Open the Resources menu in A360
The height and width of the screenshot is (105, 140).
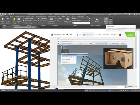pos(114,35)
